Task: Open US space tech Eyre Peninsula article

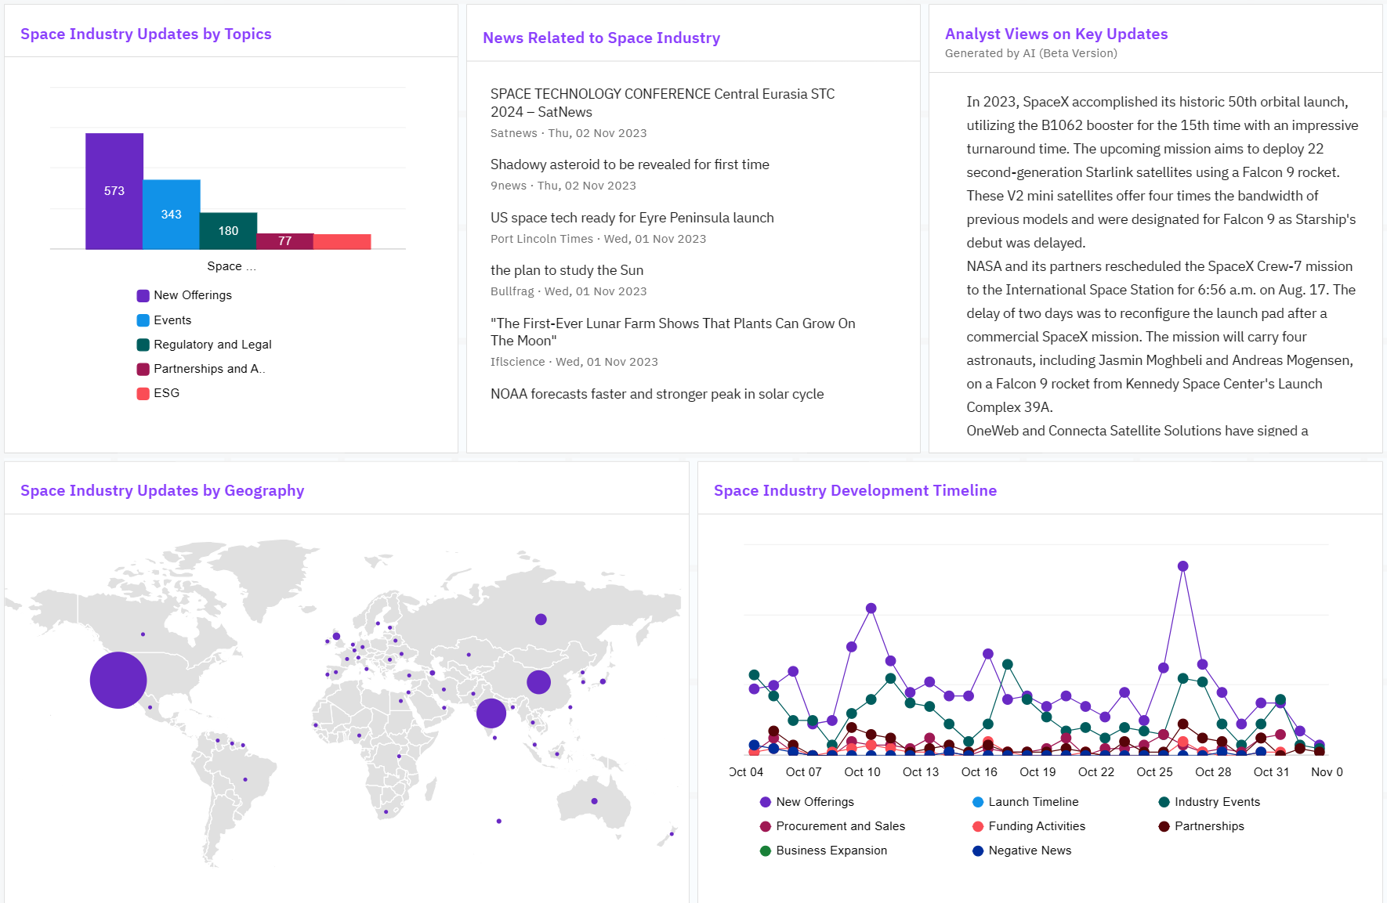Action: [x=632, y=218]
